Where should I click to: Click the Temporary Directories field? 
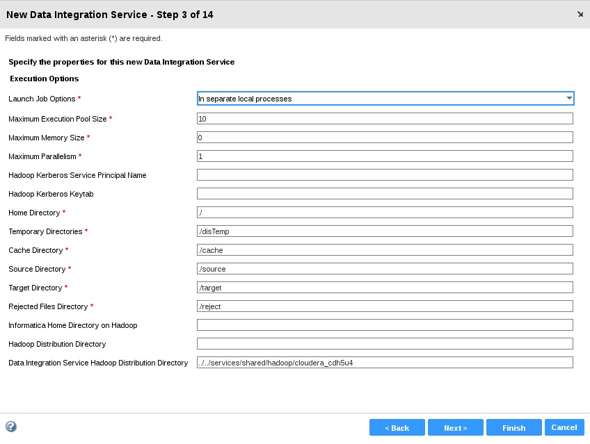[385, 231]
